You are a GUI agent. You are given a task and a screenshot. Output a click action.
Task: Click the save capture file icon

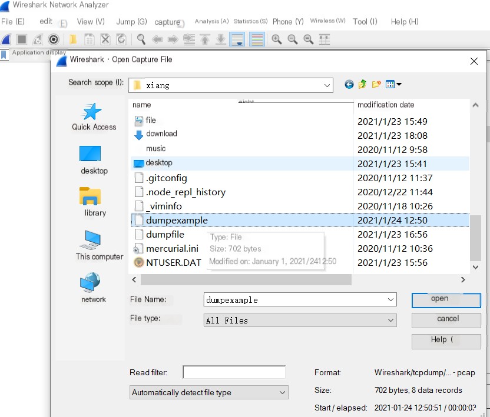coord(90,39)
